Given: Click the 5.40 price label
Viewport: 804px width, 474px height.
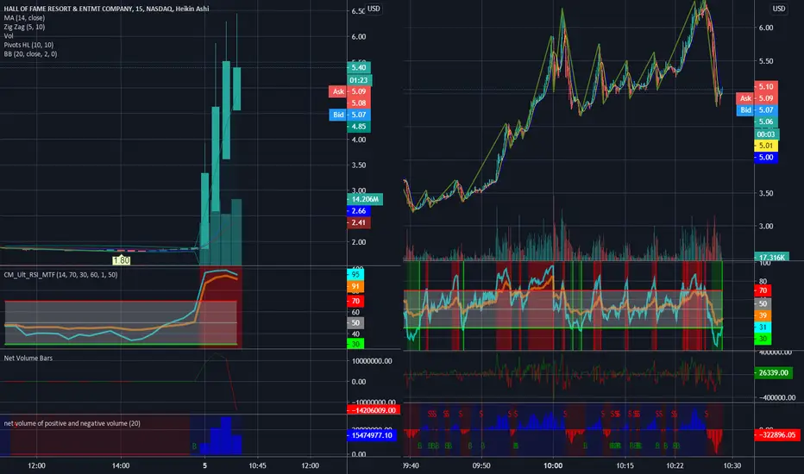Looking at the screenshot, I should pos(358,67).
